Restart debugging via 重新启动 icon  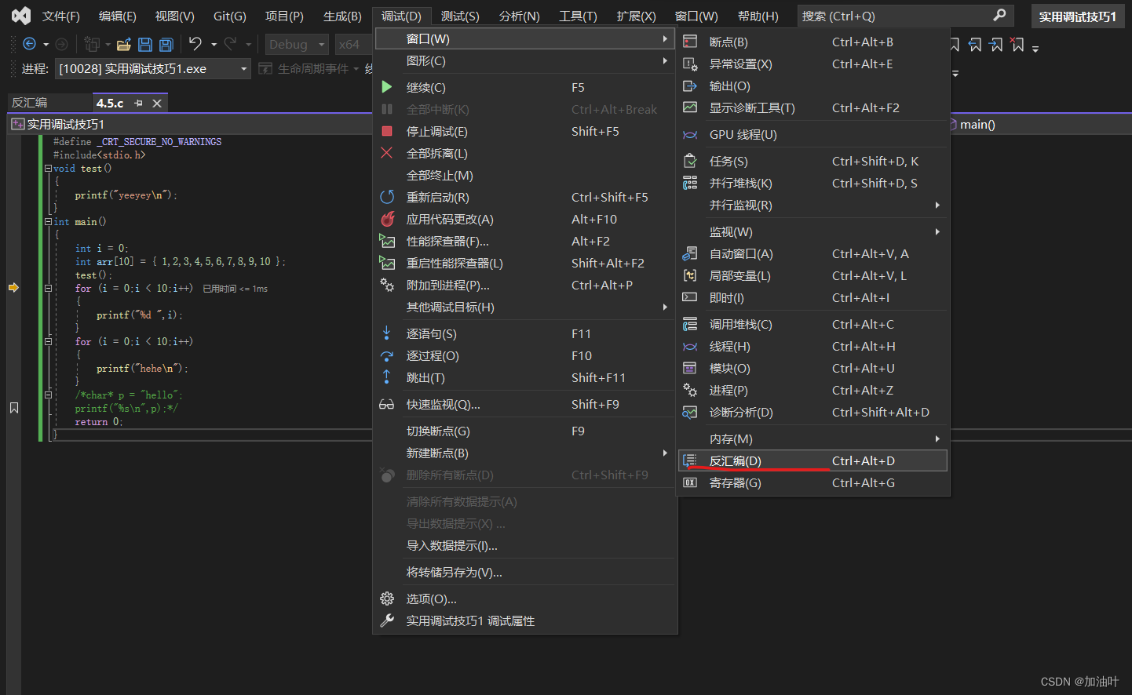pyautogui.click(x=386, y=197)
